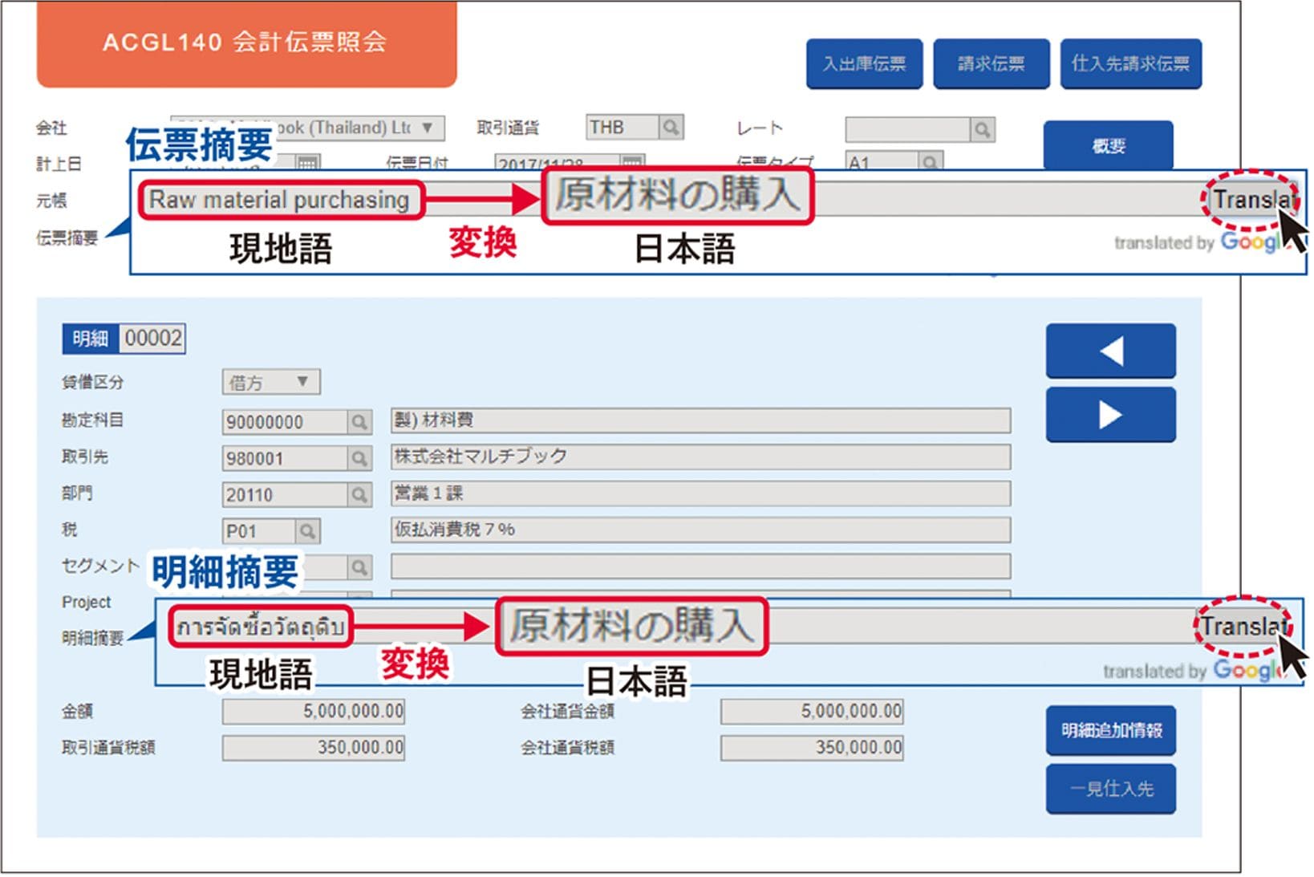Image resolution: width=1314 pixels, height=877 pixels.
Task: Open 仕入先請求伝票 button
Action: click(1130, 63)
